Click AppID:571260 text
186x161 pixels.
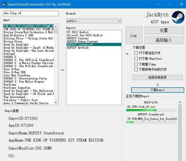pyautogui.click(x=21, y=125)
